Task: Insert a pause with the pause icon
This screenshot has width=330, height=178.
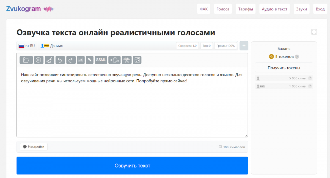Action: [x=39, y=60]
